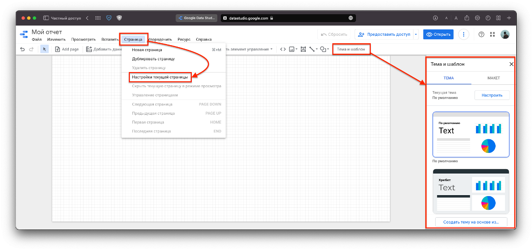Open the Просмотреть menu
The height and width of the screenshot is (250, 532).
point(84,40)
